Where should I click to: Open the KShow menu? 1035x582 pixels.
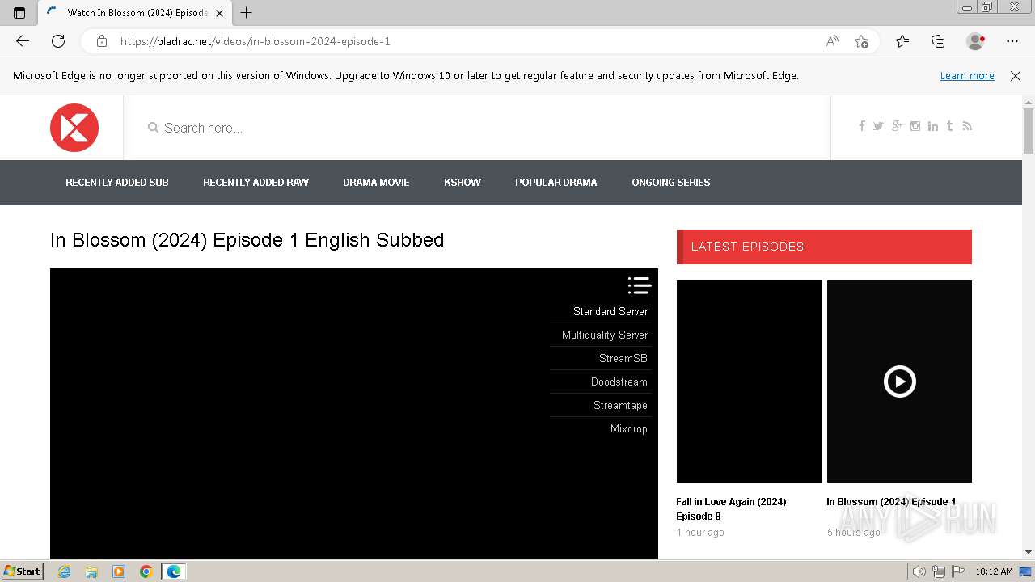click(x=463, y=183)
